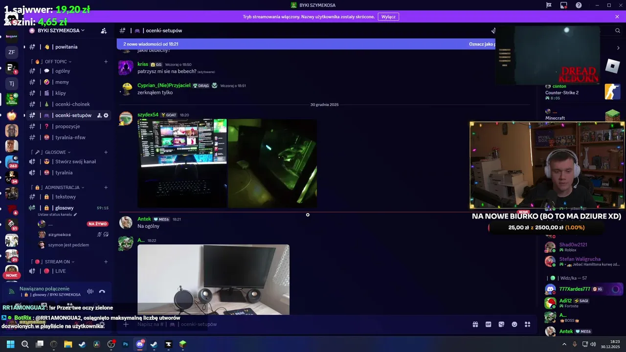Open the Discord inbox icon in the title bar

pyautogui.click(x=564, y=5)
